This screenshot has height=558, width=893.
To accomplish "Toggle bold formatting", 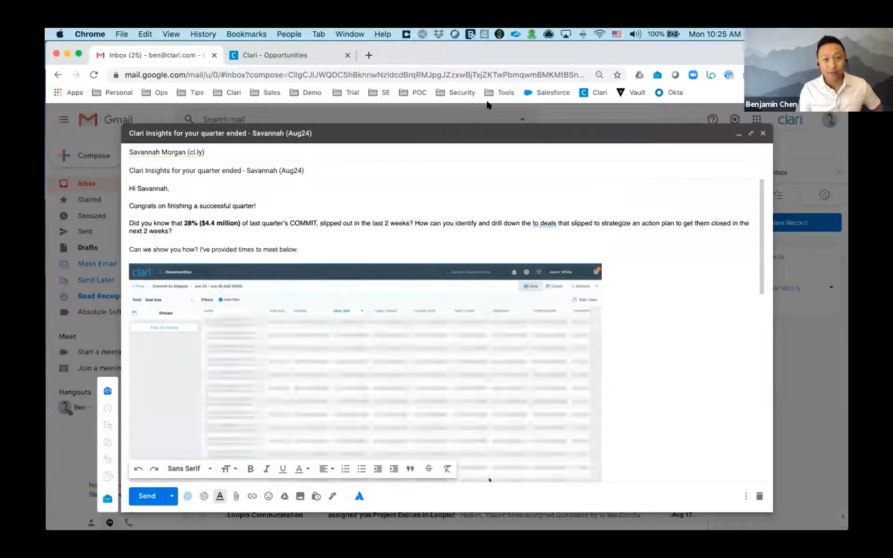I will (x=251, y=469).
